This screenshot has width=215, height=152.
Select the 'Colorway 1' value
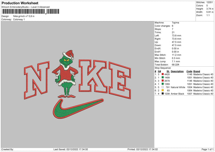click(x=19, y=19)
